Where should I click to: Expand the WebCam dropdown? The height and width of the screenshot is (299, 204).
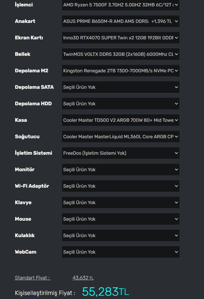point(120,252)
